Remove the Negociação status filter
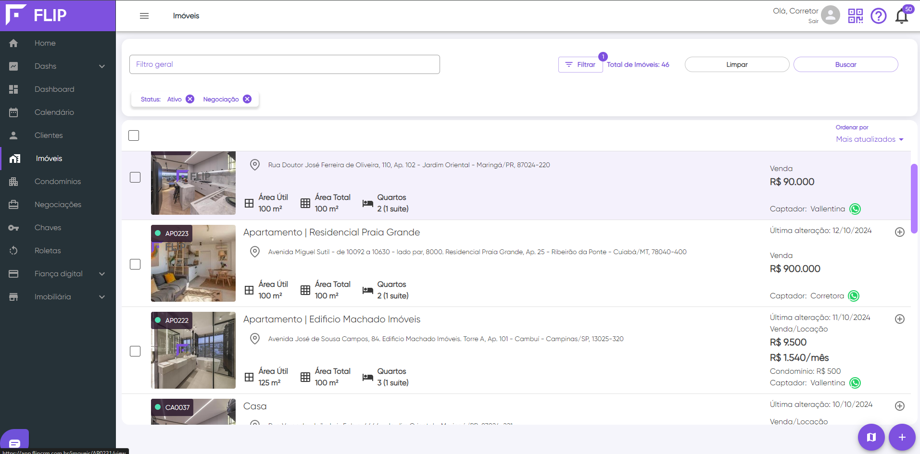Viewport: 920px width, 454px height. click(x=247, y=99)
